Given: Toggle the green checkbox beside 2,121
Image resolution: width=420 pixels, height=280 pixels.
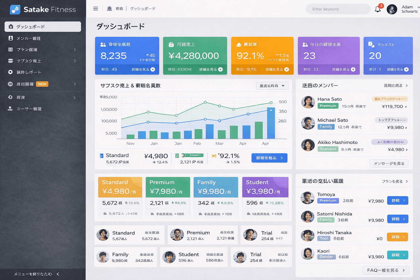Looking at the screenshot, I should (177, 156).
